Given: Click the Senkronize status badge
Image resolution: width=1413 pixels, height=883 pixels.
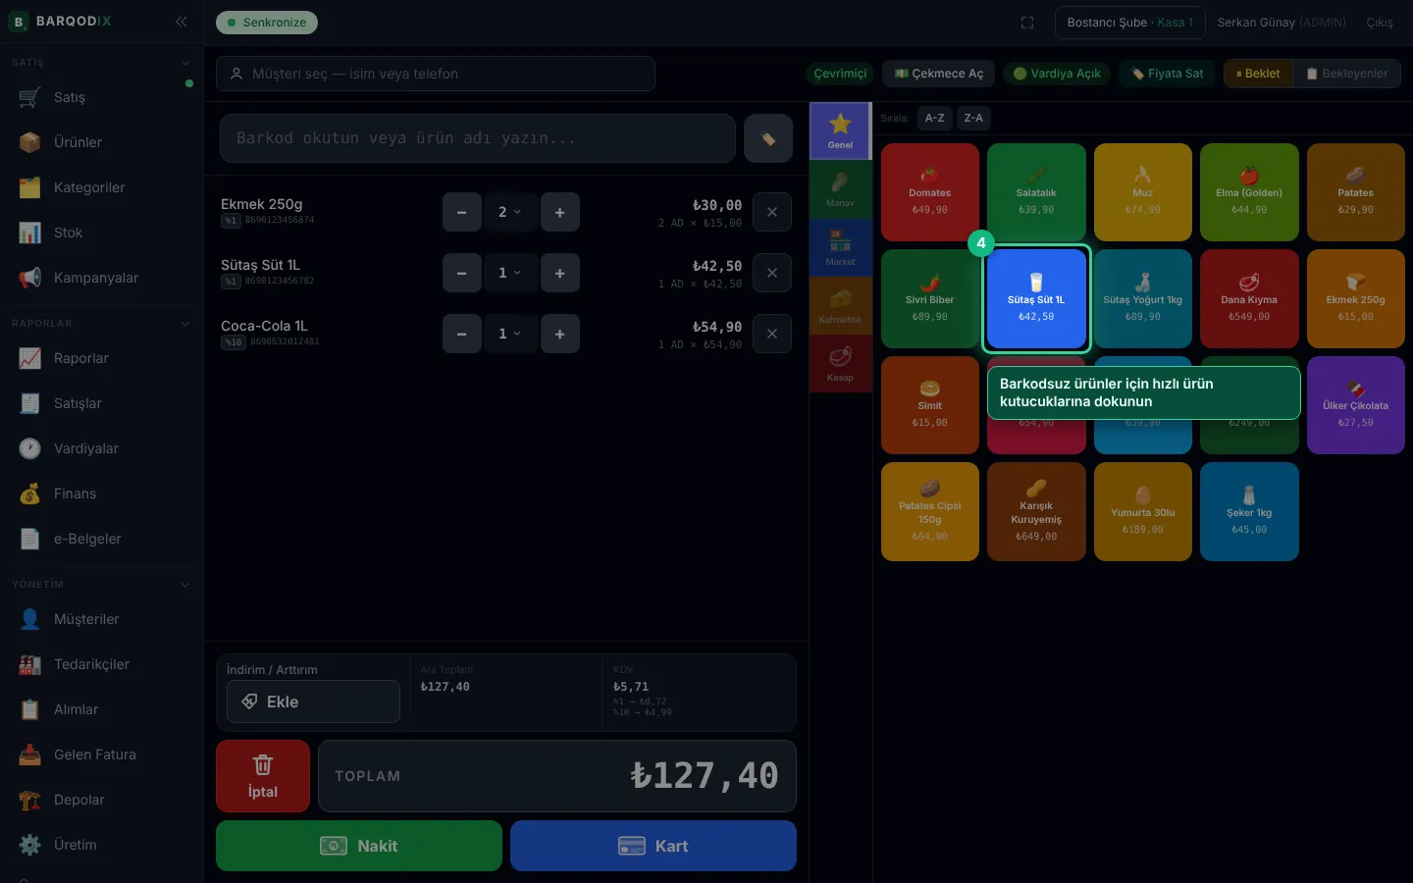Looking at the screenshot, I should tap(267, 23).
